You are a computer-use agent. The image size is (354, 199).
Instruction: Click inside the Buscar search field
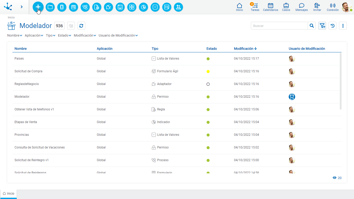coord(279,26)
